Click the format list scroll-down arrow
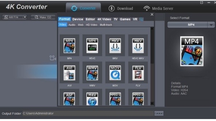This screenshot has height=121, width=216. (152, 103)
